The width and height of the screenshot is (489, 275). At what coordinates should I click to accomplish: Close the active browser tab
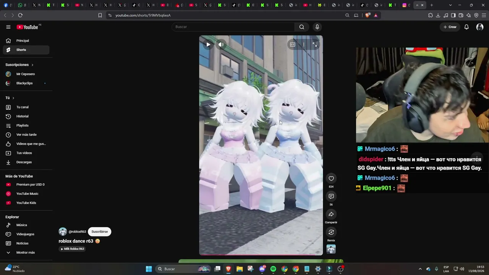coord(422,5)
